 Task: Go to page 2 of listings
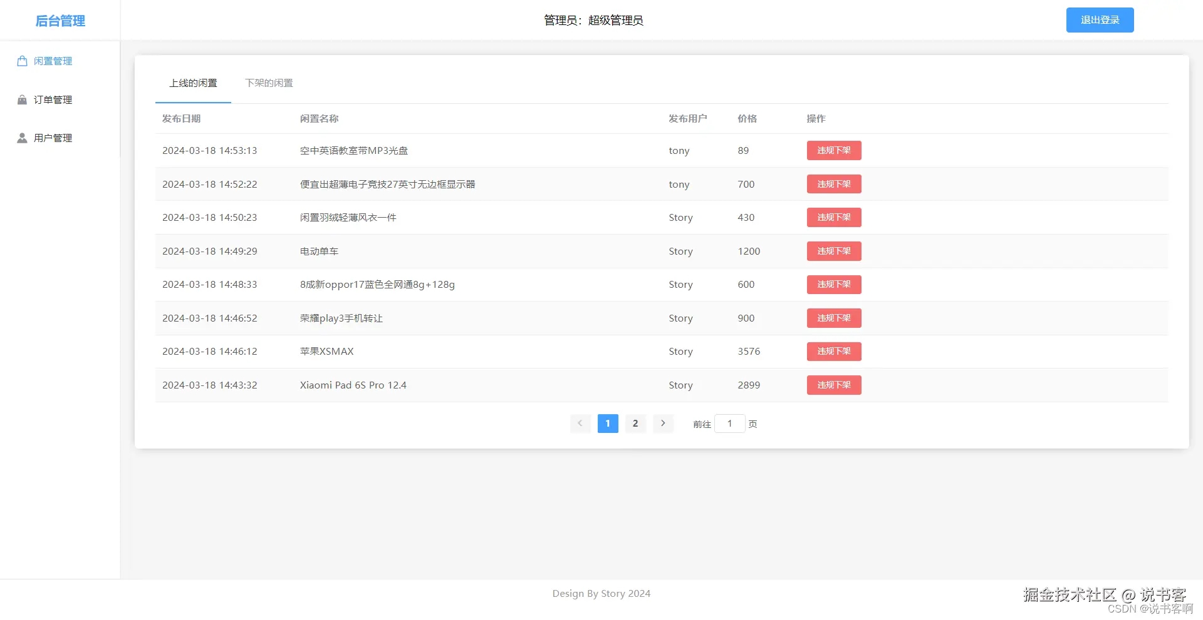click(x=635, y=424)
